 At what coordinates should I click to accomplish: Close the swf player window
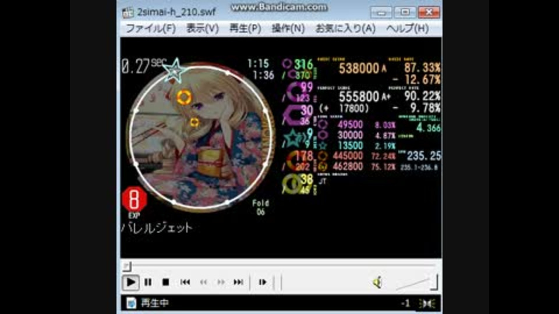click(429, 13)
